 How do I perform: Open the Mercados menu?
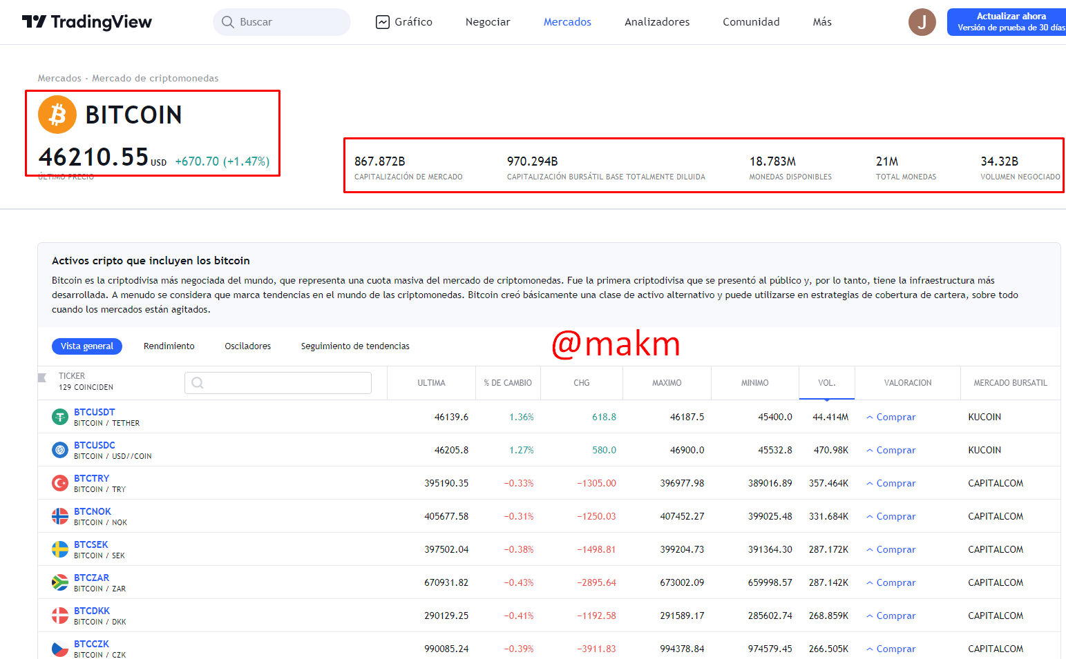pos(567,22)
